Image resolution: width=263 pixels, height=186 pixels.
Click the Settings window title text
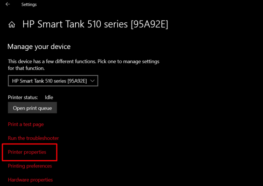click(x=29, y=4)
